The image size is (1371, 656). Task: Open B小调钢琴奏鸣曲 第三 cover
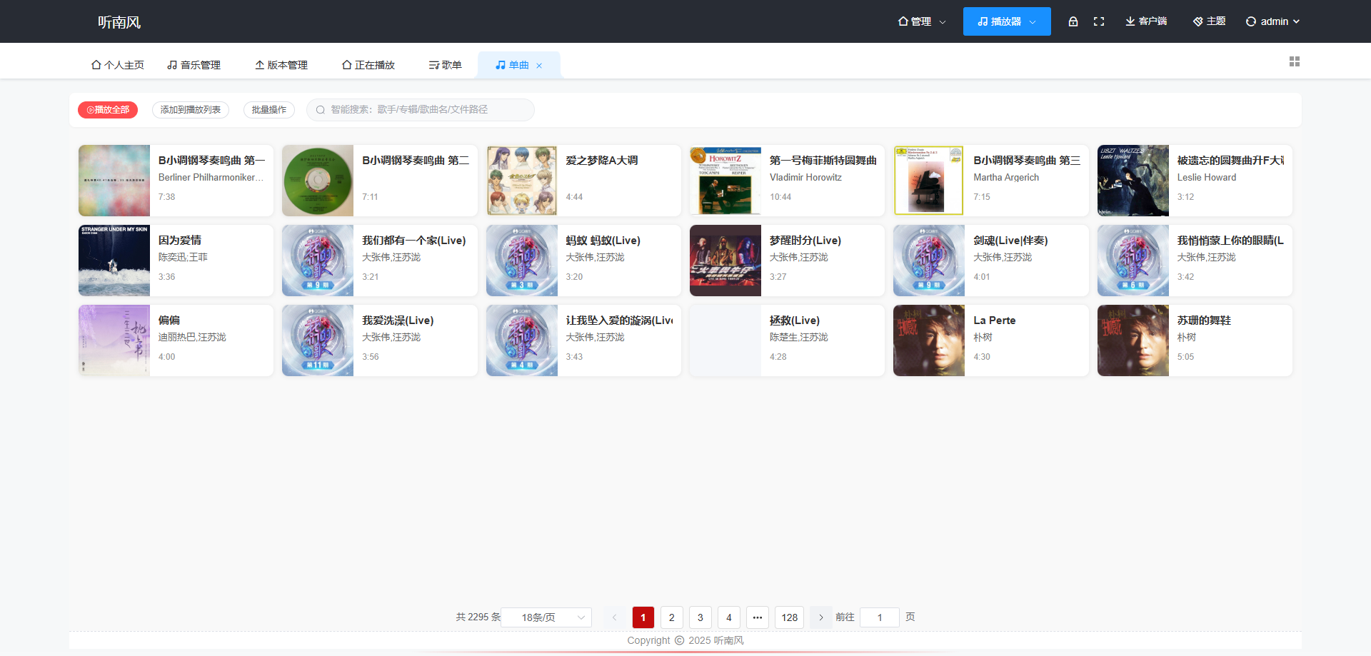[x=929, y=181]
